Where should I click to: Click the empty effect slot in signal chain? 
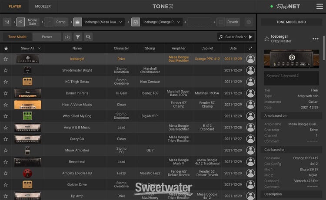point(200,22)
